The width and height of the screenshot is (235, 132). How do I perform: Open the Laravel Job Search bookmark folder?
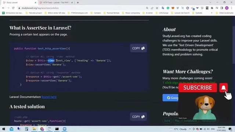point(180,13)
